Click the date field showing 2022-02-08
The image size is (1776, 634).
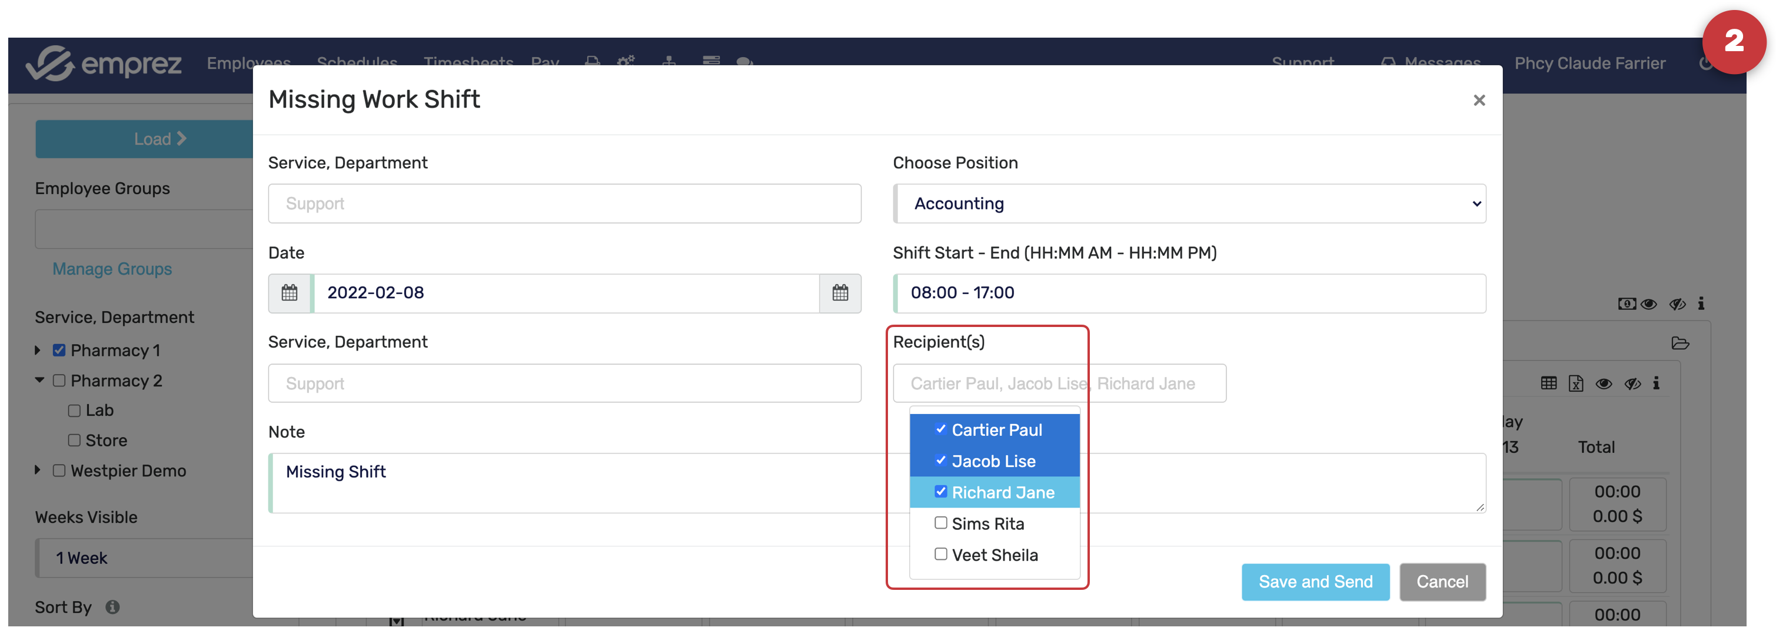566,293
